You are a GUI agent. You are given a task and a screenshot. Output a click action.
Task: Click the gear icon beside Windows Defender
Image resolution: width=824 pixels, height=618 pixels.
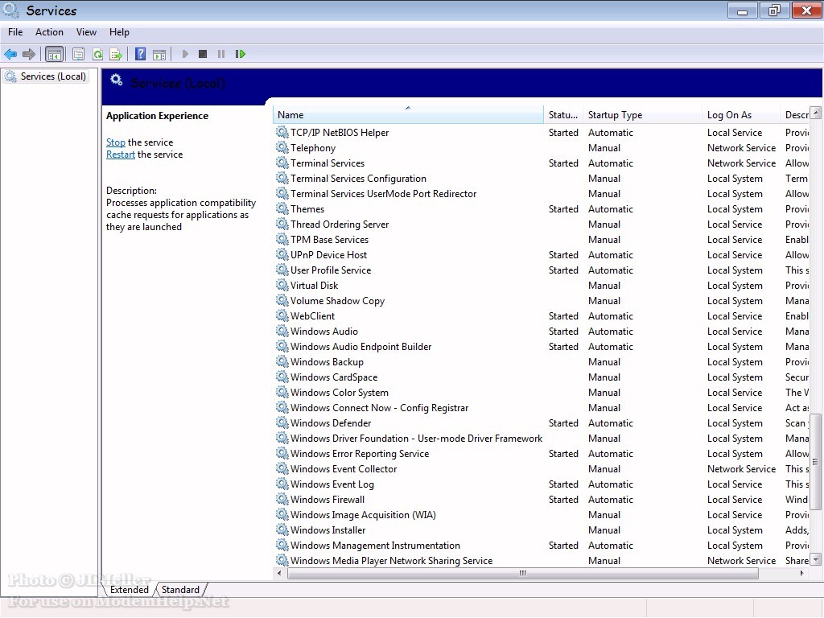coord(282,423)
